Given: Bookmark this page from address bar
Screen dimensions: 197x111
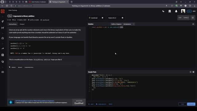Looking at the screenshot, I should [x=167, y=6].
